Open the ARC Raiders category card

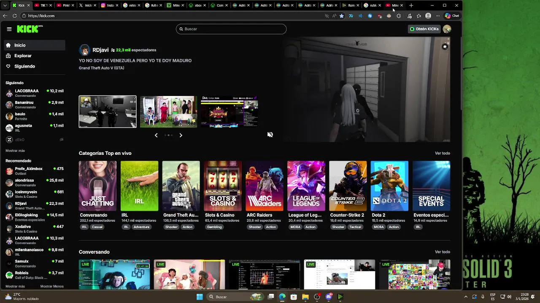[x=265, y=186]
